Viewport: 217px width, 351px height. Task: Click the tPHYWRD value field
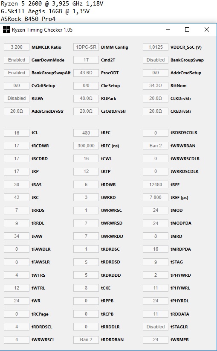click(x=156, y=275)
